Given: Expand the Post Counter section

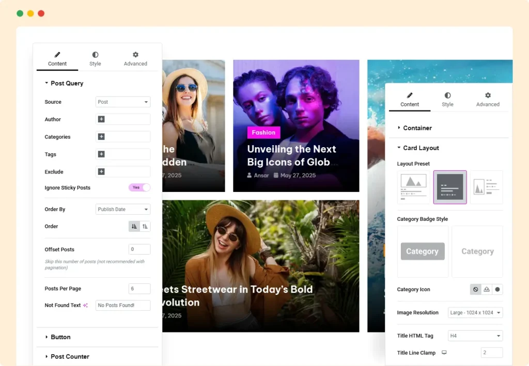Looking at the screenshot, I should click(x=70, y=357).
